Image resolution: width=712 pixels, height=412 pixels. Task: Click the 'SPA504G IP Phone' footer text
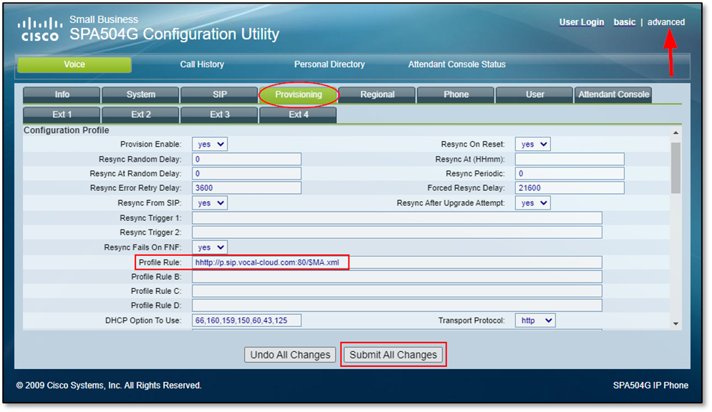coord(650,386)
